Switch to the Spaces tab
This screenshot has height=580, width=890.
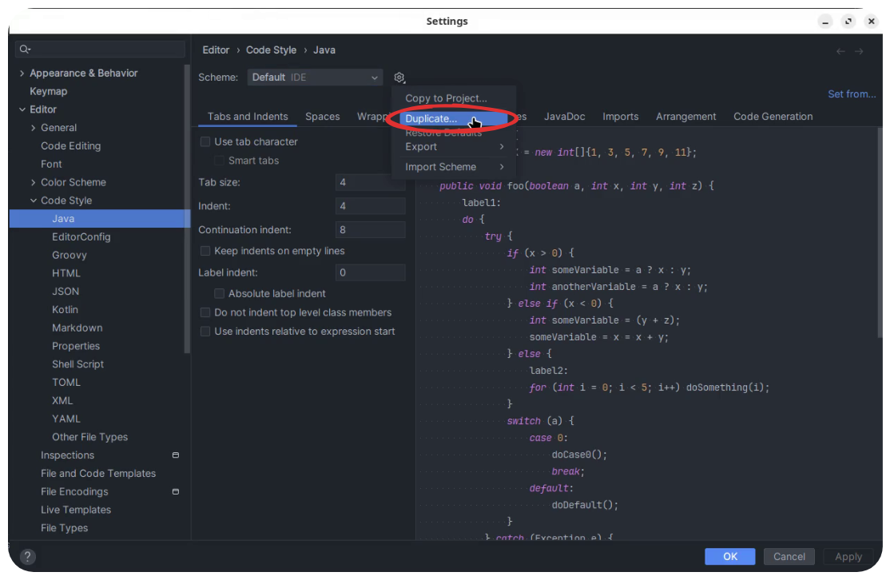click(x=323, y=117)
